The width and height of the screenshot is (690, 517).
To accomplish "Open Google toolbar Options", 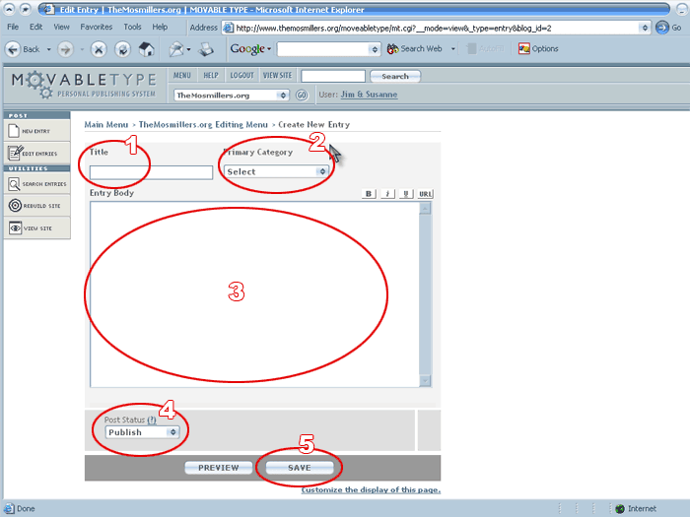I will pos(538,49).
